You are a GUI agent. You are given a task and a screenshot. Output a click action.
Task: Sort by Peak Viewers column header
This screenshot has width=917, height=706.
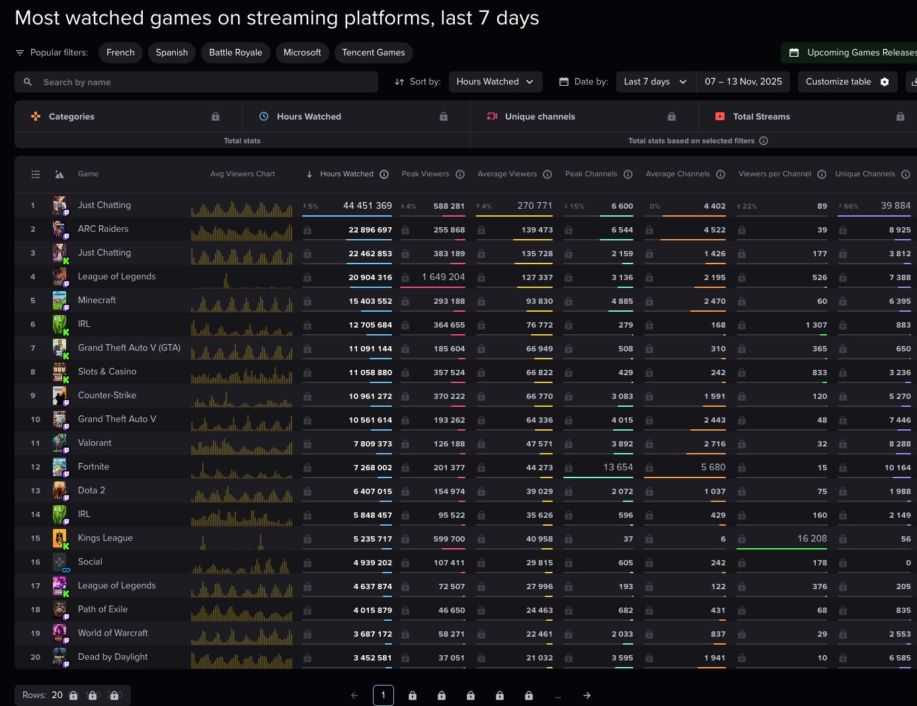coord(425,174)
